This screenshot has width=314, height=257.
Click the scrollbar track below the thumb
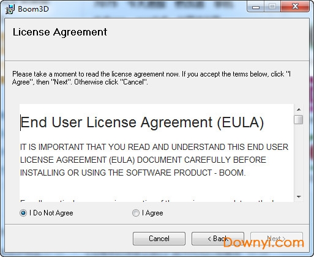pyautogui.click(x=299, y=158)
